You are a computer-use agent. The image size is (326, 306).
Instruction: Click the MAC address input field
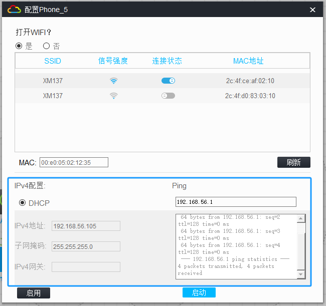[x=74, y=162]
